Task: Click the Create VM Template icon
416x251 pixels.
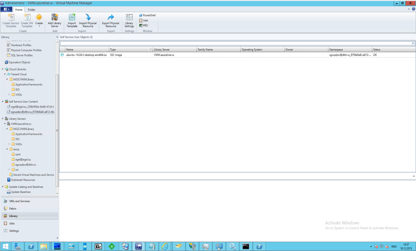Action: 27,20
